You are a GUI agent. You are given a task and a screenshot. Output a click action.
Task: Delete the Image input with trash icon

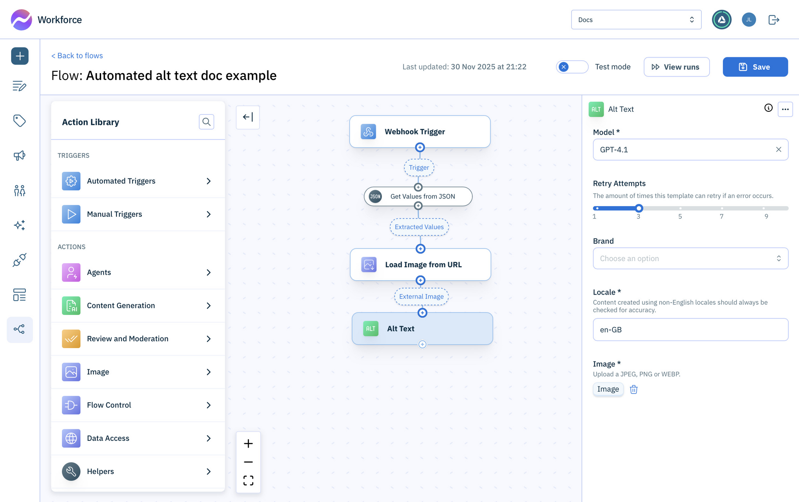click(x=633, y=389)
